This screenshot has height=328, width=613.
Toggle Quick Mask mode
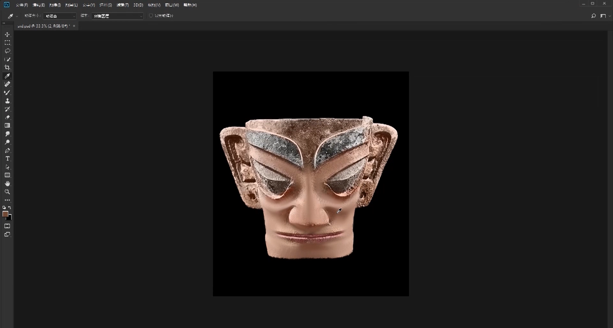pyautogui.click(x=7, y=226)
